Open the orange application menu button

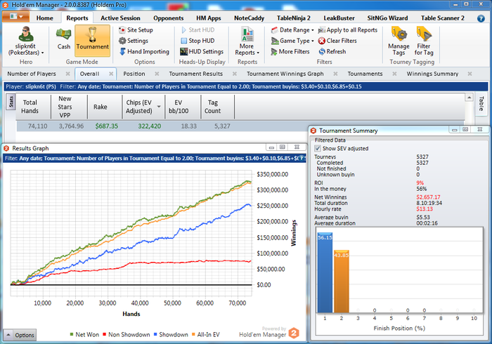click(15, 16)
